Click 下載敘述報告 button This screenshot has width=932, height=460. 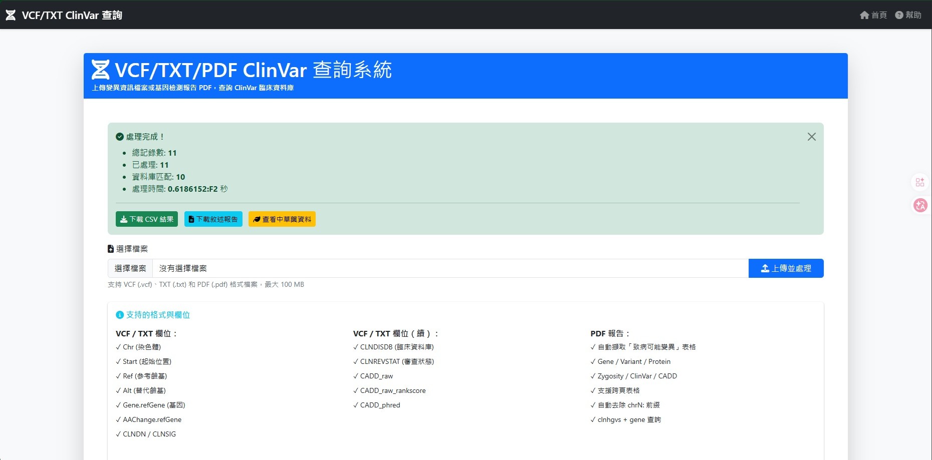[213, 219]
